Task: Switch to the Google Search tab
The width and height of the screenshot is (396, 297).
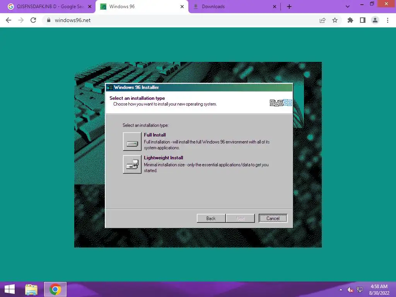Action: pos(50,7)
